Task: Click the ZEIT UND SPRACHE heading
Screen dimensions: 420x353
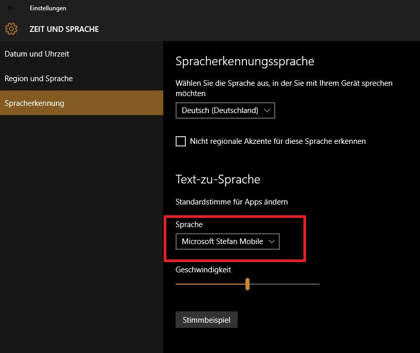Action: (64, 29)
